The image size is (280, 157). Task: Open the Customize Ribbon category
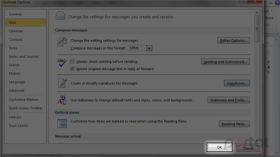coord(26,100)
